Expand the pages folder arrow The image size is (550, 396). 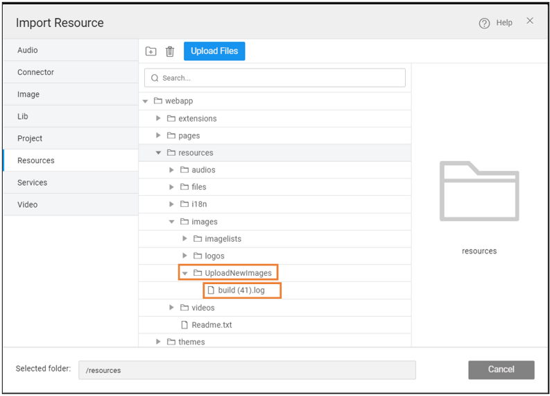[x=158, y=135]
